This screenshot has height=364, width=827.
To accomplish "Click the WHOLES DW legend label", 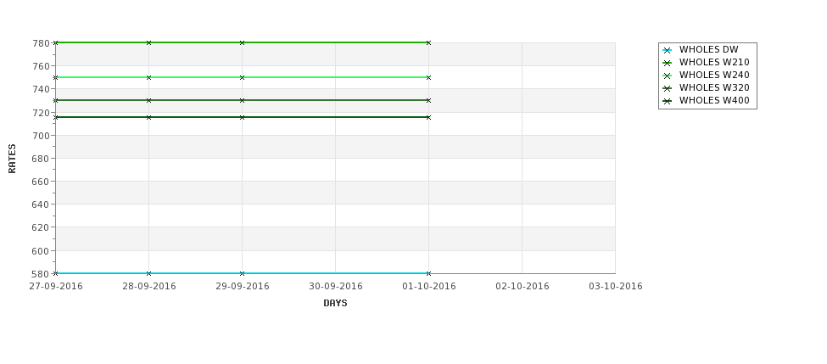I will pos(708,49).
